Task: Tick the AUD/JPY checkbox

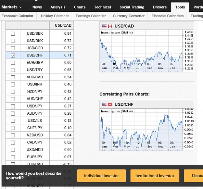Action: click(13, 113)
